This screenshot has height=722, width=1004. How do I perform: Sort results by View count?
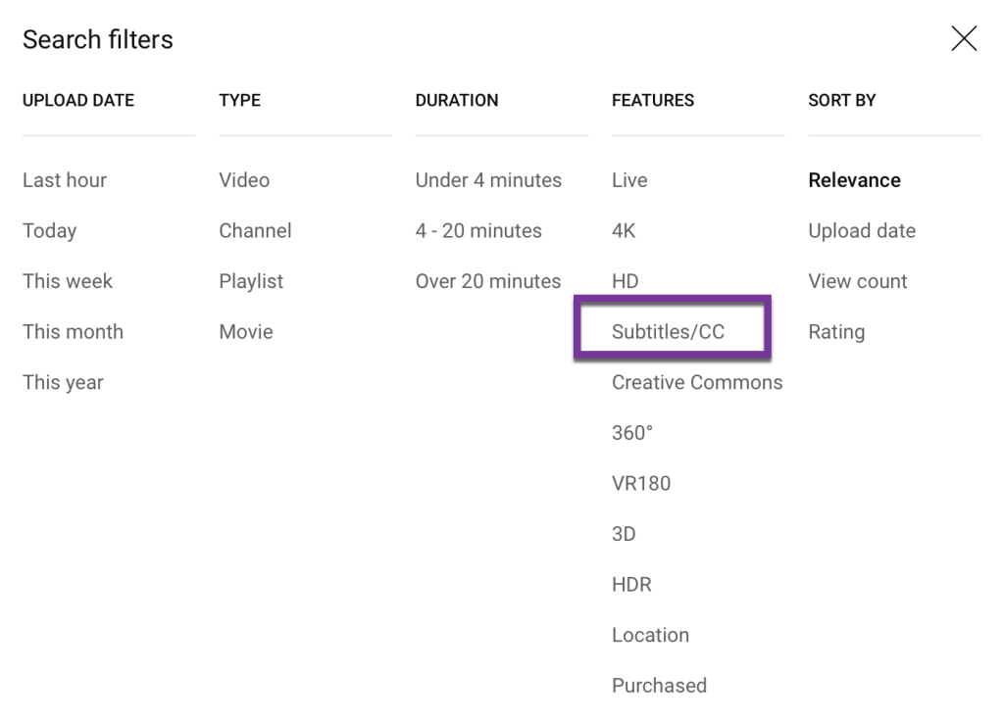pyautogui.click(x=858, y=281)
